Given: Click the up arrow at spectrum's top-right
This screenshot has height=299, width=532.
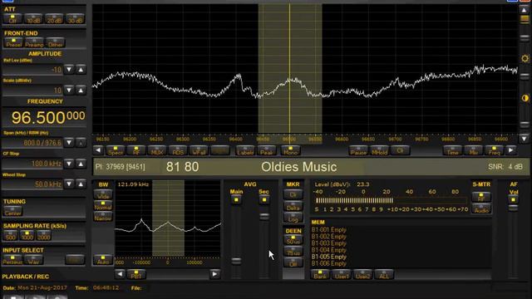Looking at the screenshot, I should pyautogui.click(x=525, y=10).
